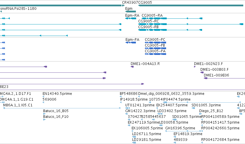
Task: Click the CR43907 gene label
Action: [130, 3]
